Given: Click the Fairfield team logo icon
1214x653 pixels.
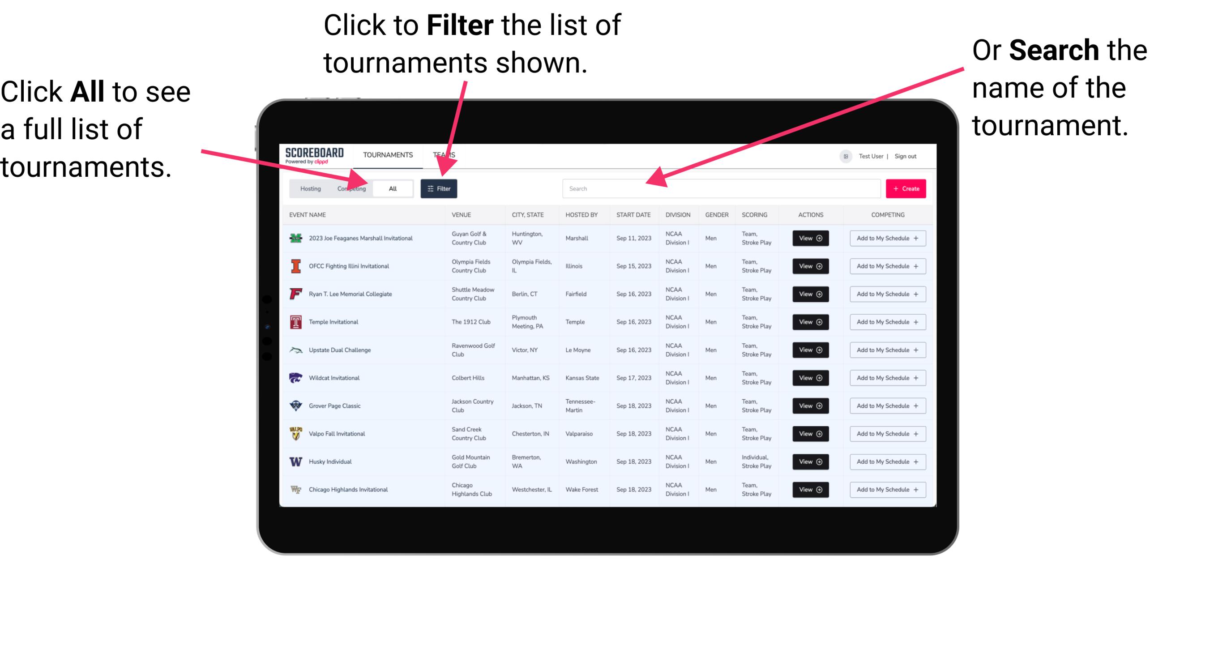Looking at the screenshot, I should click(x=294, y=294).
